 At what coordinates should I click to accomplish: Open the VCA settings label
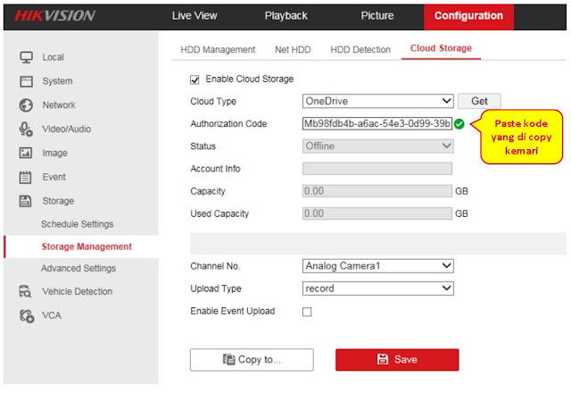pos(52,315)
